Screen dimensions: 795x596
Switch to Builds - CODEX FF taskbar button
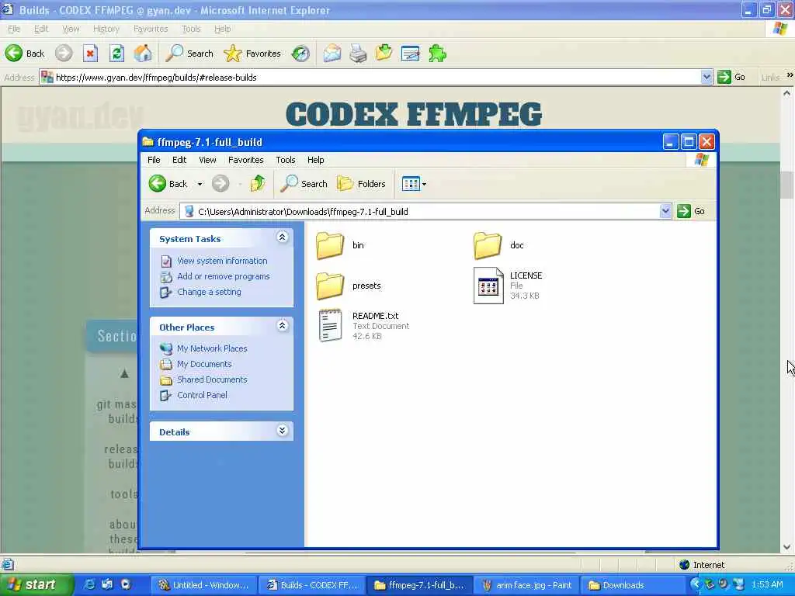[312, 585]
